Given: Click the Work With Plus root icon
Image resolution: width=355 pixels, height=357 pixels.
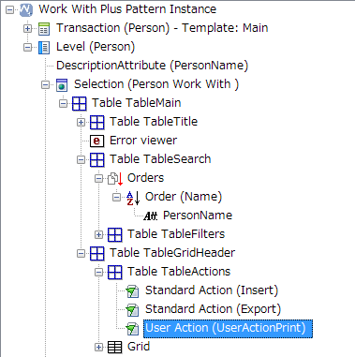Looking at the screenshot, I should (26, 9).
